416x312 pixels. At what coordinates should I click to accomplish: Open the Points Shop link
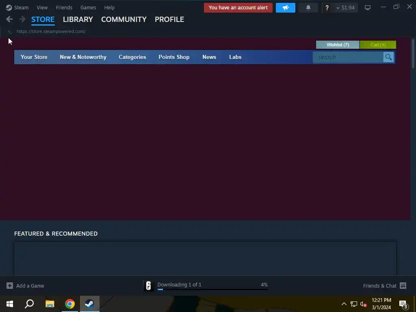point(174,57)
